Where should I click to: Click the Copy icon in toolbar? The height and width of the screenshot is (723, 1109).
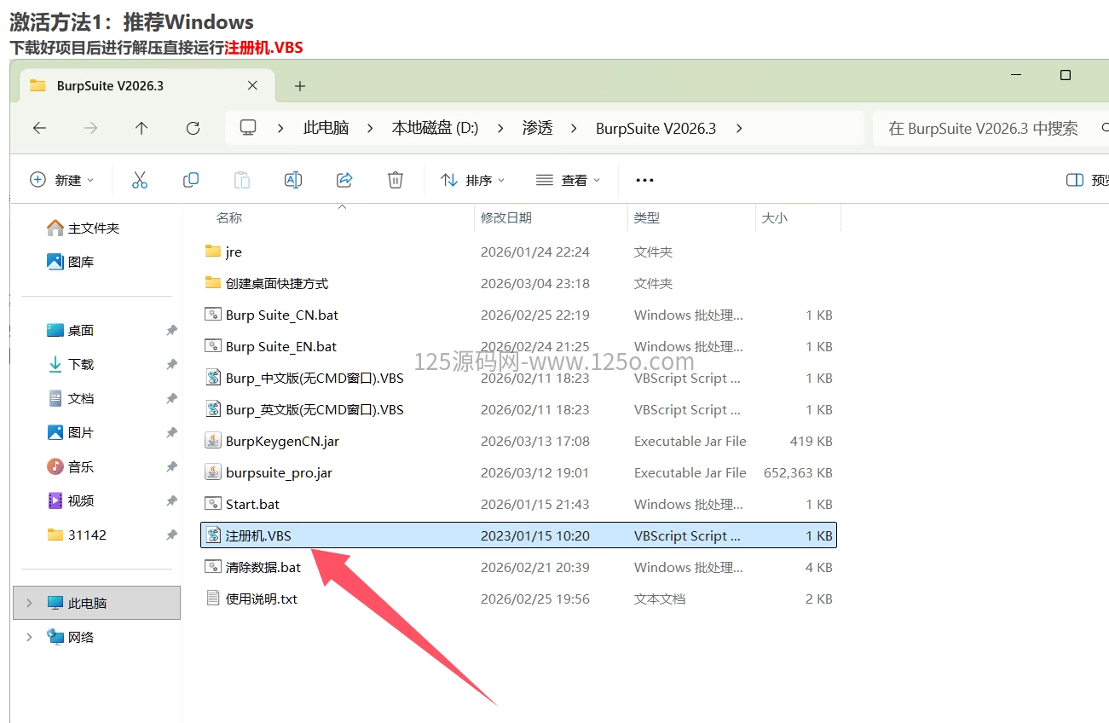tap(191, 180)
